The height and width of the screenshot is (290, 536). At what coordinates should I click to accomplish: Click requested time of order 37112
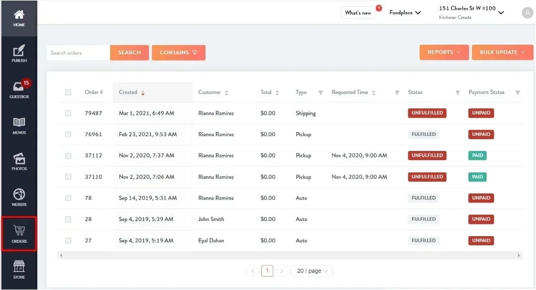(359, 155)
